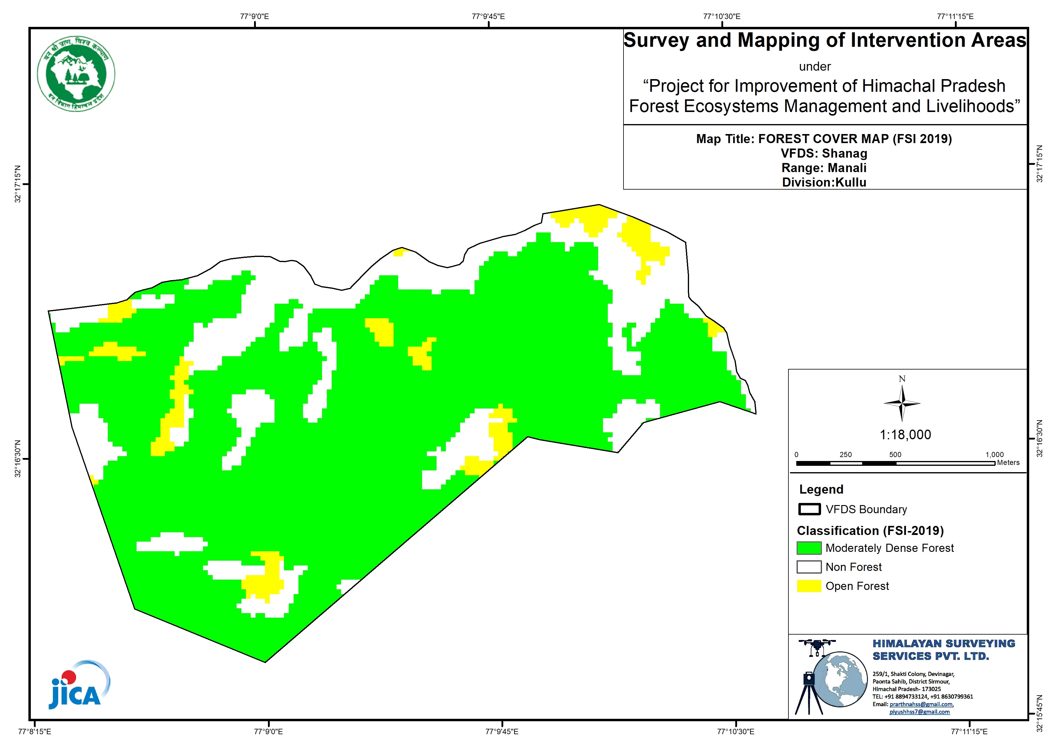Click 'Survey and Mapping of Intervention Areas' title
Viewport: 1060px width, 749px height.
[825, 40]
